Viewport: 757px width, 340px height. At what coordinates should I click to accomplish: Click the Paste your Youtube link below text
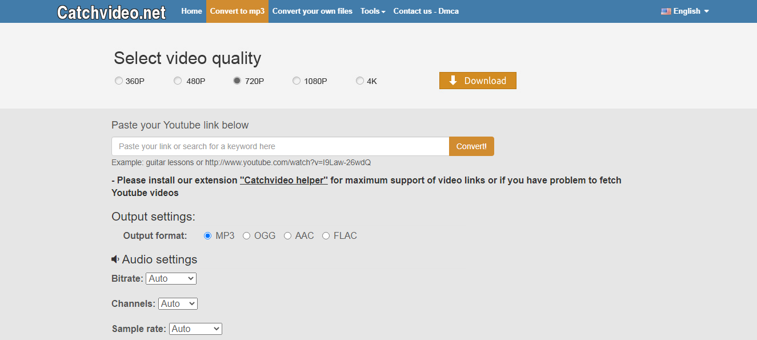coord(180,125)
